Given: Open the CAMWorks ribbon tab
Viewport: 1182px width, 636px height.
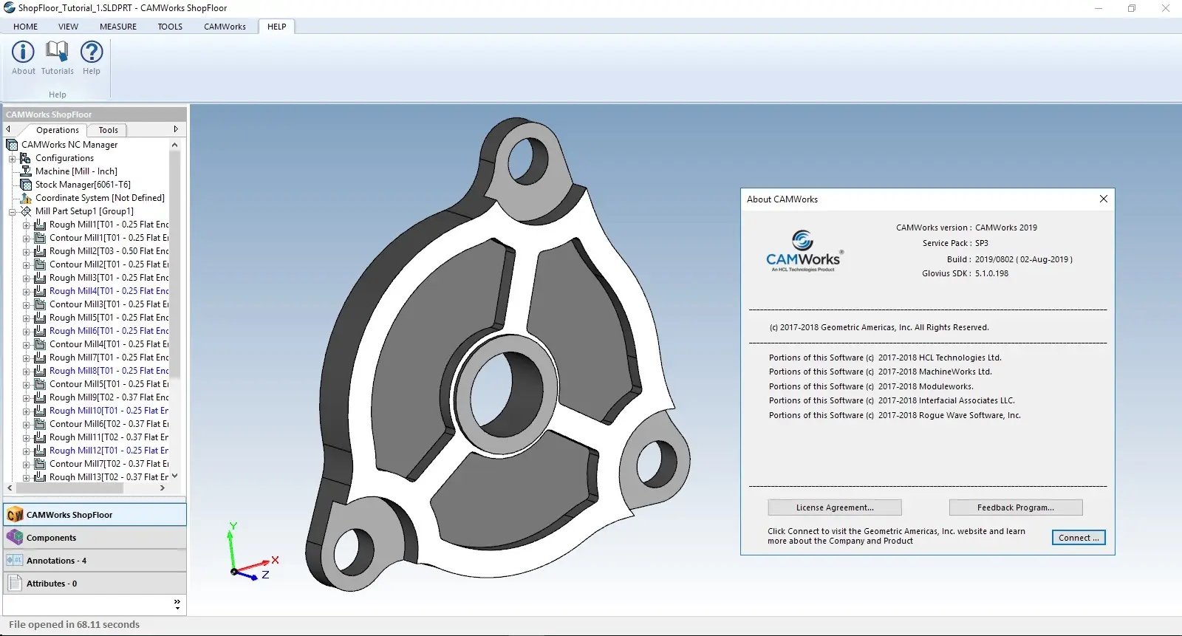Looking at the screenshot, I should 225,27.
